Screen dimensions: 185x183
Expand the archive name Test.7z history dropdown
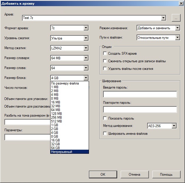point(163,18)
